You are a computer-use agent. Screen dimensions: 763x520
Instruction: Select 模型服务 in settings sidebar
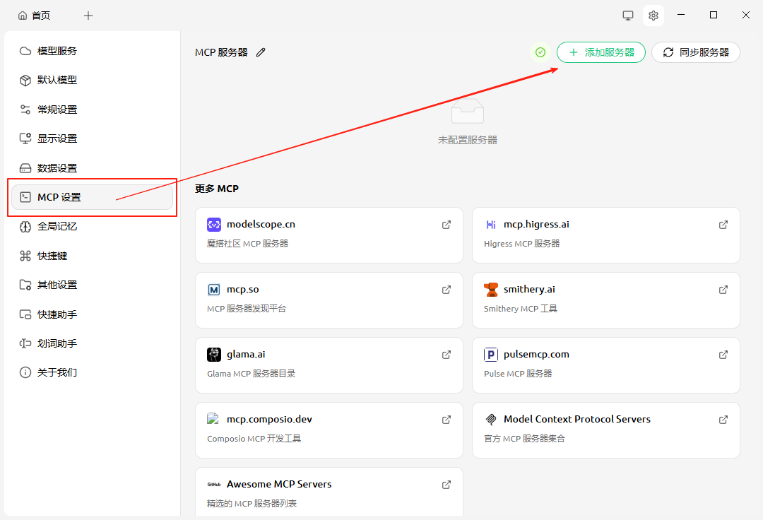tap(92, 51)
